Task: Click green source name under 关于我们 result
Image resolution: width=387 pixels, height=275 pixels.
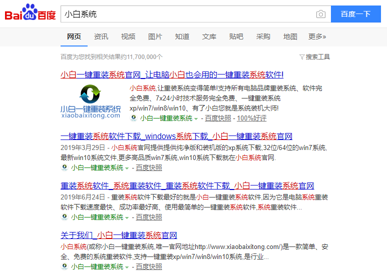Action: tap(97, 267)
